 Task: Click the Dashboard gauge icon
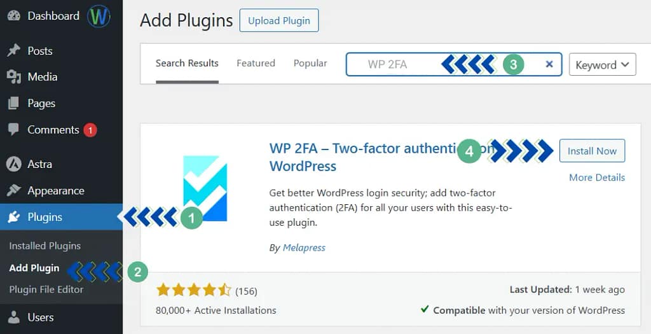[13, 16]
